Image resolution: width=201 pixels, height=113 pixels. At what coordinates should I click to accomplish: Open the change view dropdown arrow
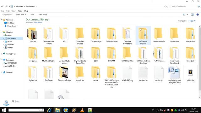[x=187, y=15]
